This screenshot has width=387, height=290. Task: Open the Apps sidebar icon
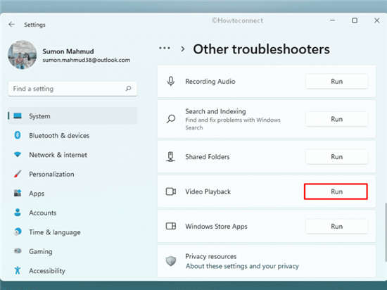(x=18, y=194)
